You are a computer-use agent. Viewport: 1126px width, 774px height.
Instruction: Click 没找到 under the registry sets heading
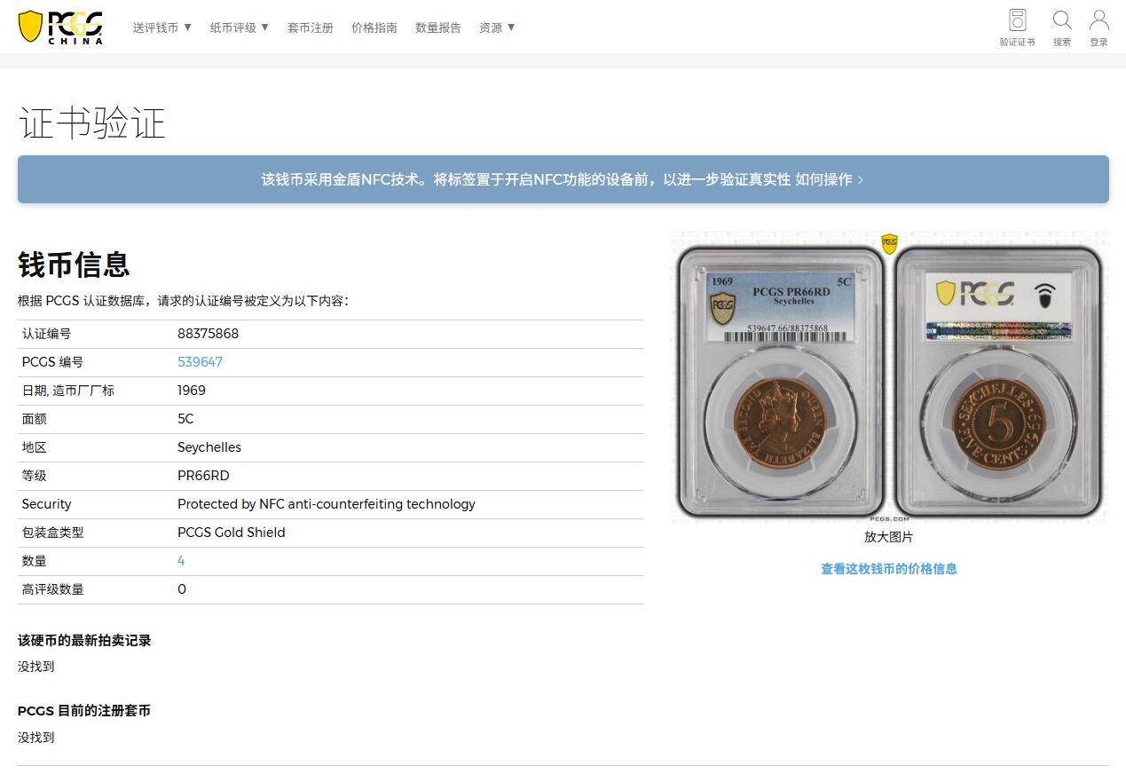[x=36, y=738]
